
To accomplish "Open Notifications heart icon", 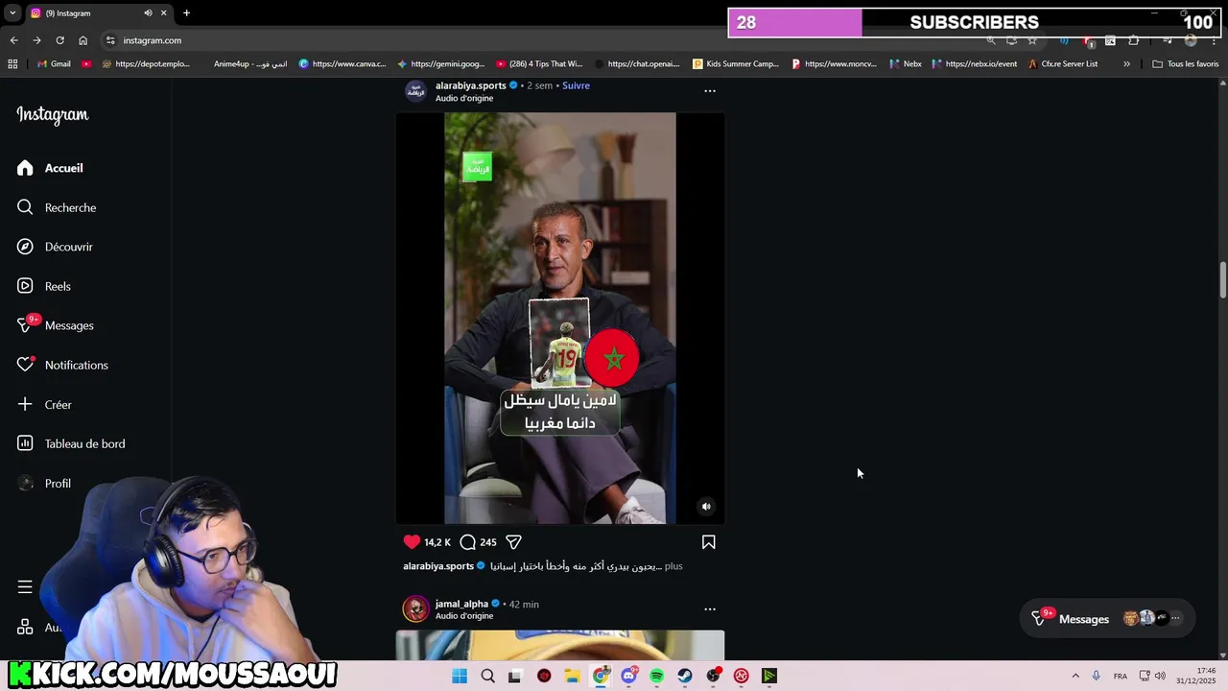I will (25, 365).
